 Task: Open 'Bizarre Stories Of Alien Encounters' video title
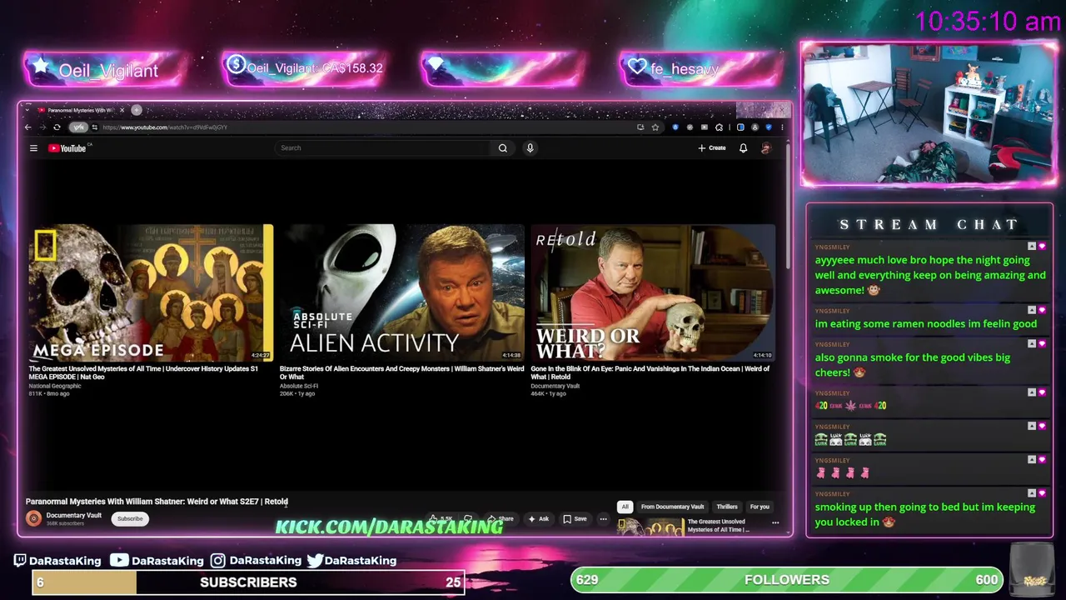[x=401, y=372]
